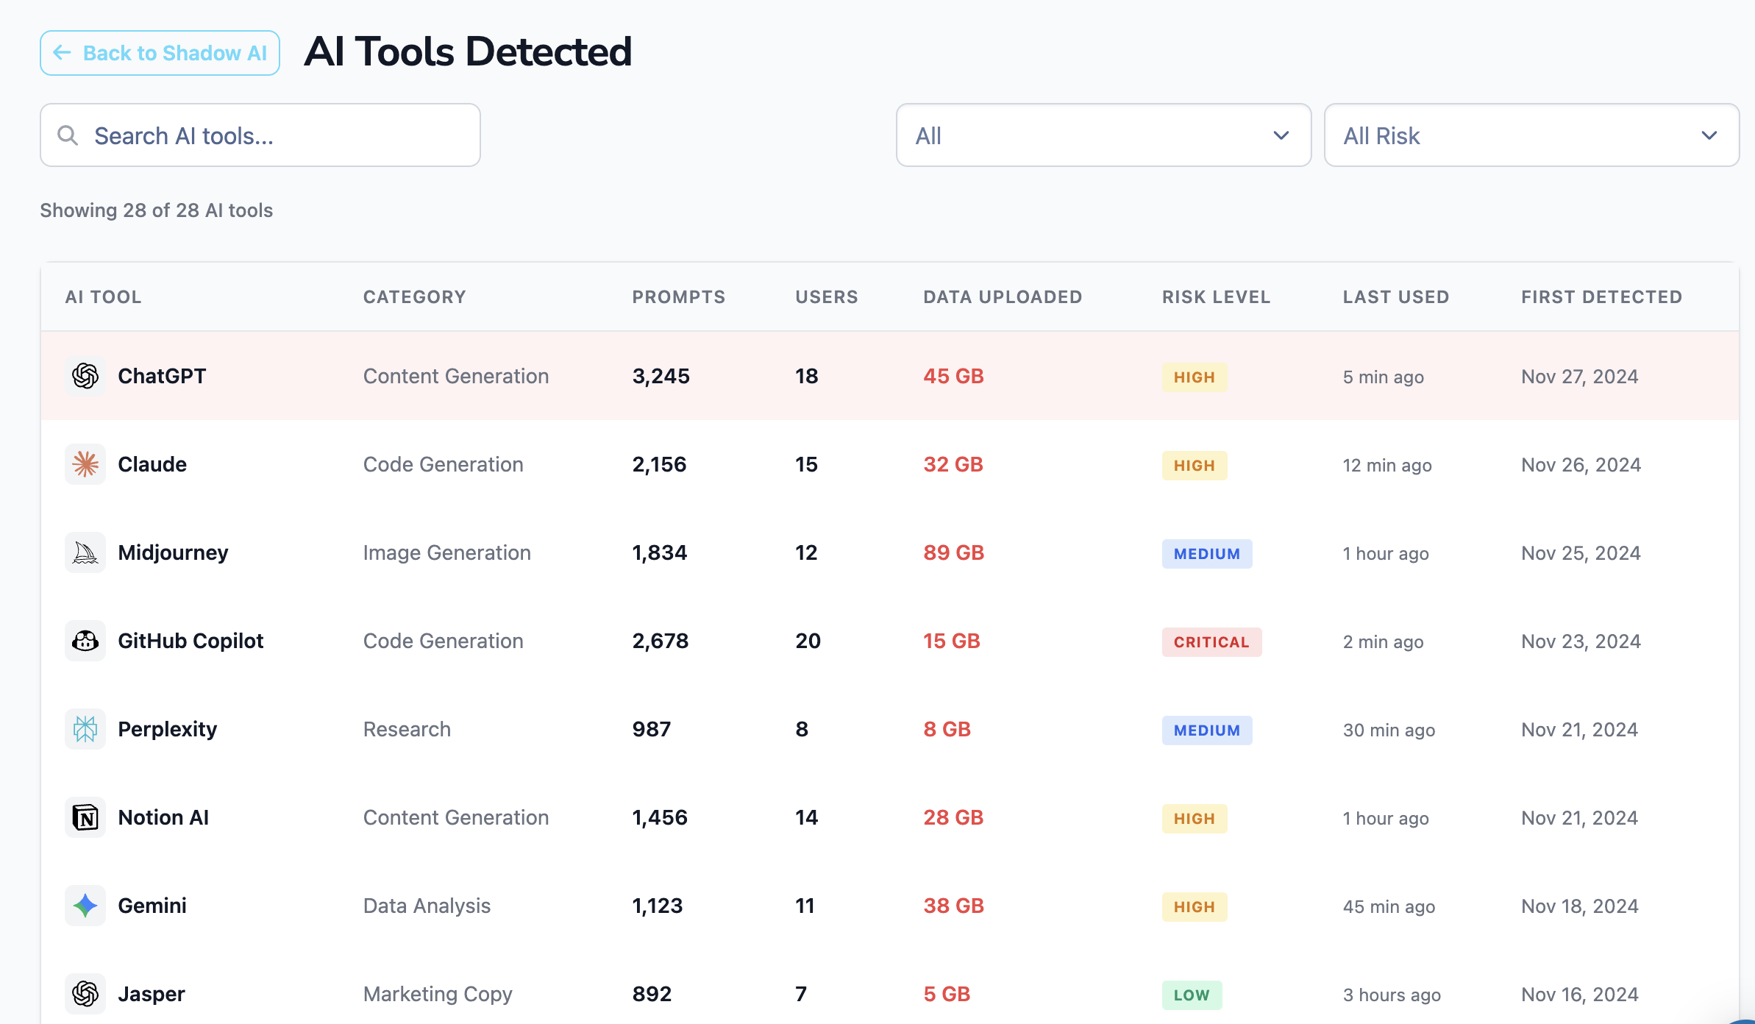Click GitHub Copilot's CRITICAL risk badge
The width and height of the screenshot is (1755, 1024).
(1211, 642)
